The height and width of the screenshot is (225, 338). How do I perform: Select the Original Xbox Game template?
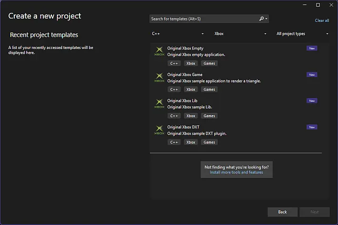[236, 82]
